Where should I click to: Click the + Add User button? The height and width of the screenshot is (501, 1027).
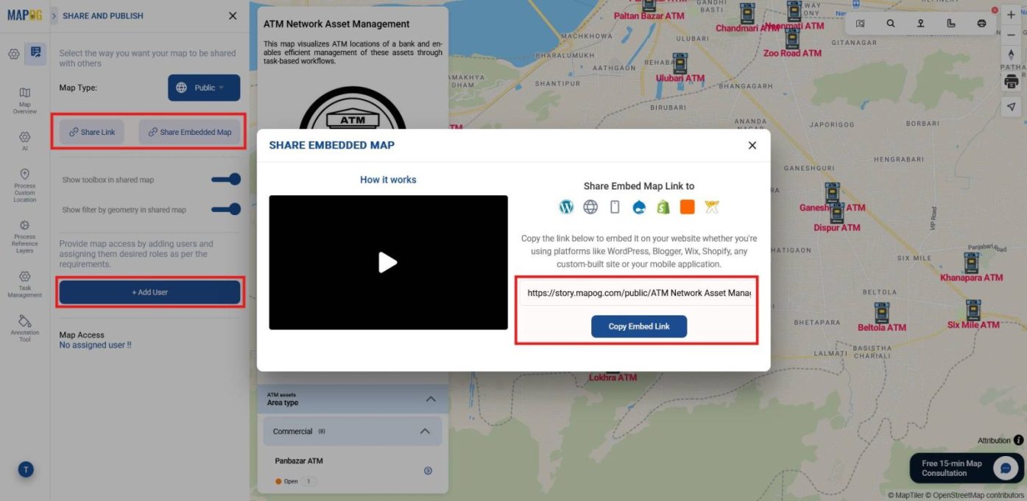click(x=149, y=292)
